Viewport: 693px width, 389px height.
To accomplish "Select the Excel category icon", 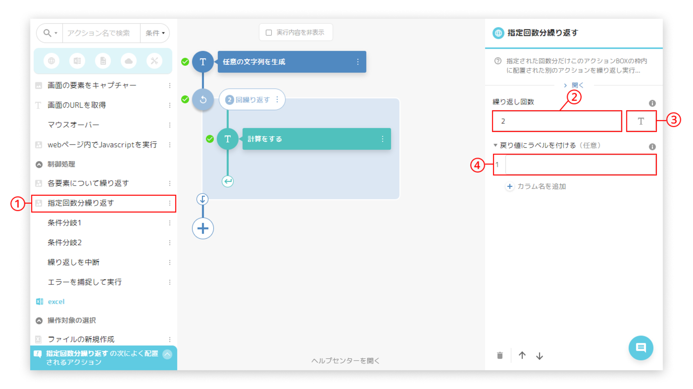I will [x=77, y=61].
